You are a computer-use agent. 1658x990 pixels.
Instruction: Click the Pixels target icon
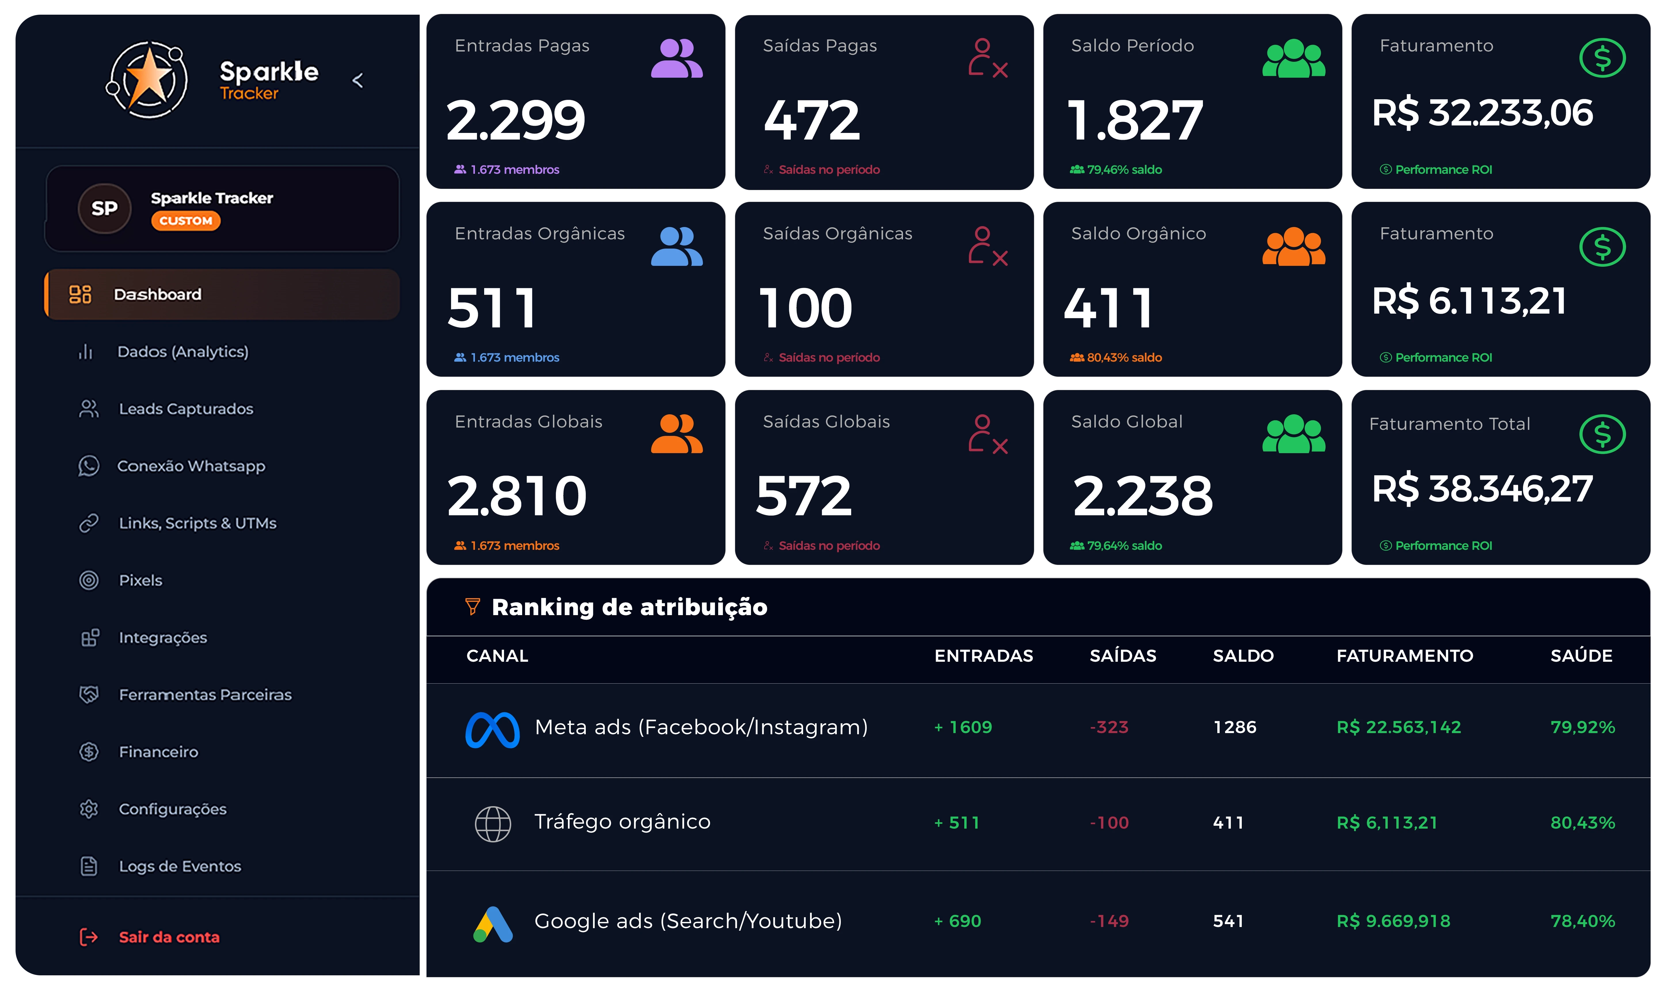(x=88, y=580)
